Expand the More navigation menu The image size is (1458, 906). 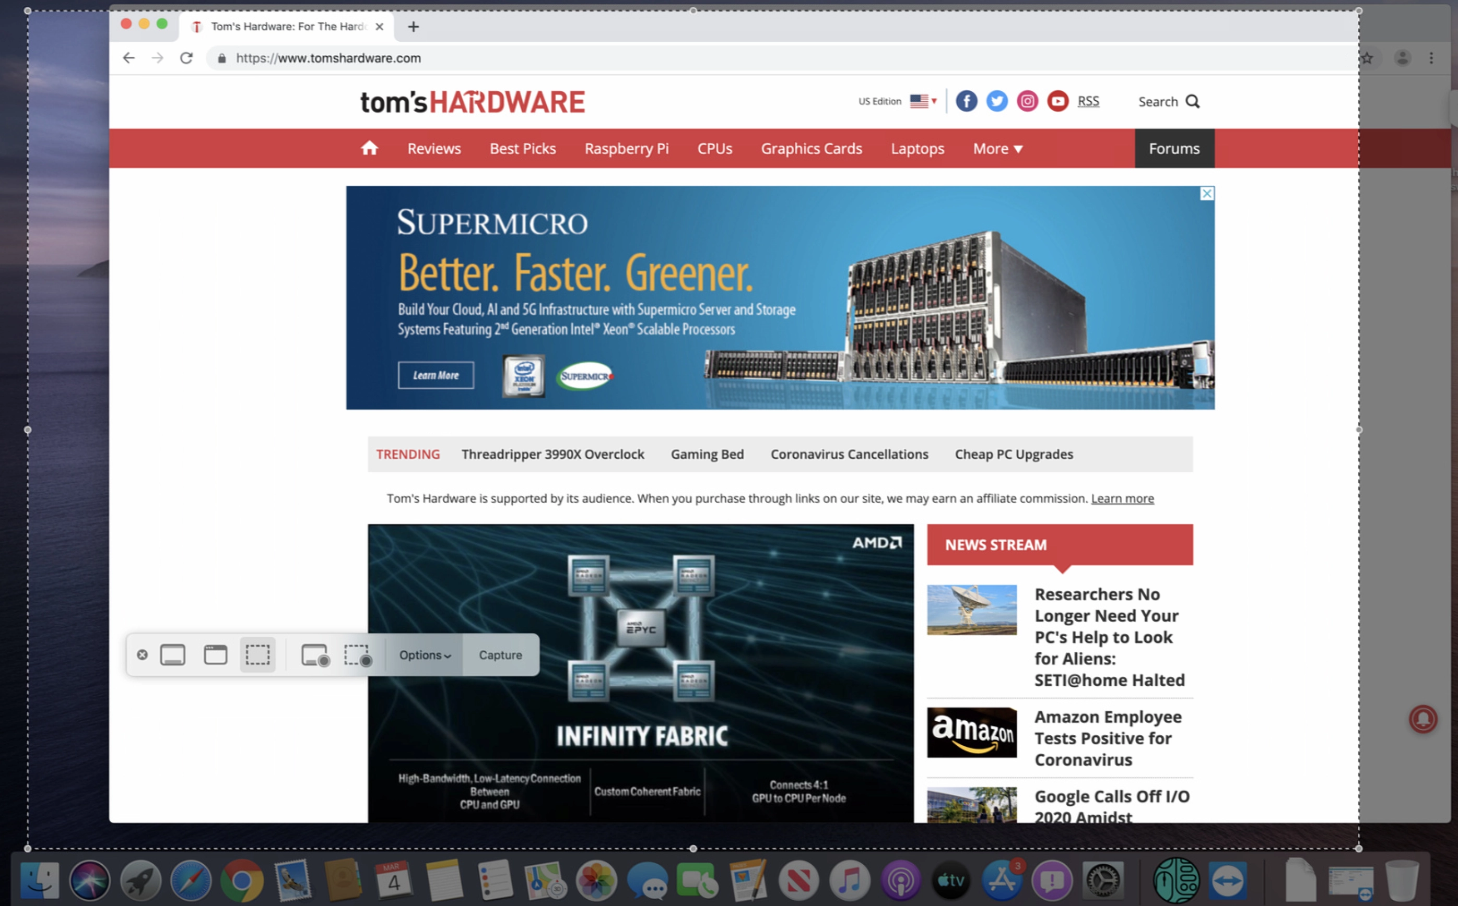[997, 149]
